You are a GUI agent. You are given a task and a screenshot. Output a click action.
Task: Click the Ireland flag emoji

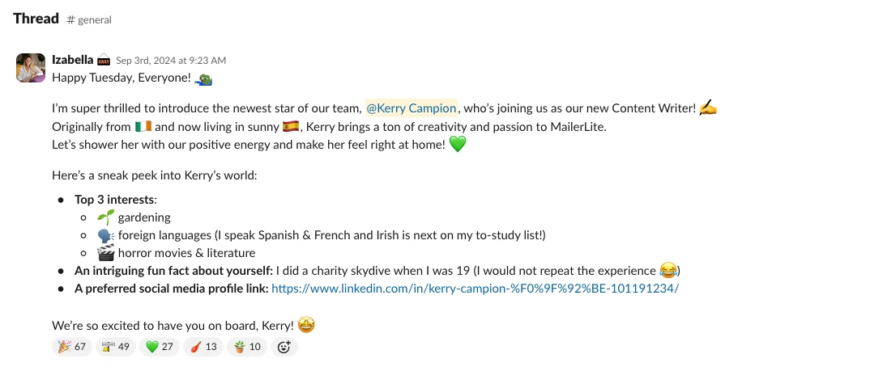coord(143,127)
